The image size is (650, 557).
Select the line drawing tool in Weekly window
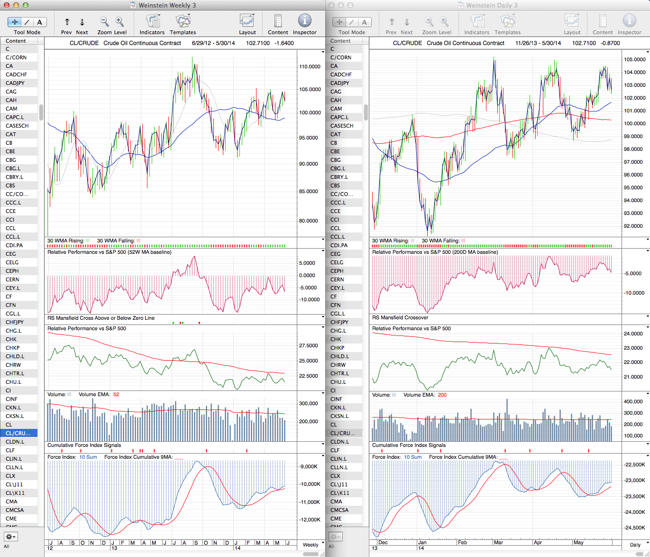tap(27, 22)
